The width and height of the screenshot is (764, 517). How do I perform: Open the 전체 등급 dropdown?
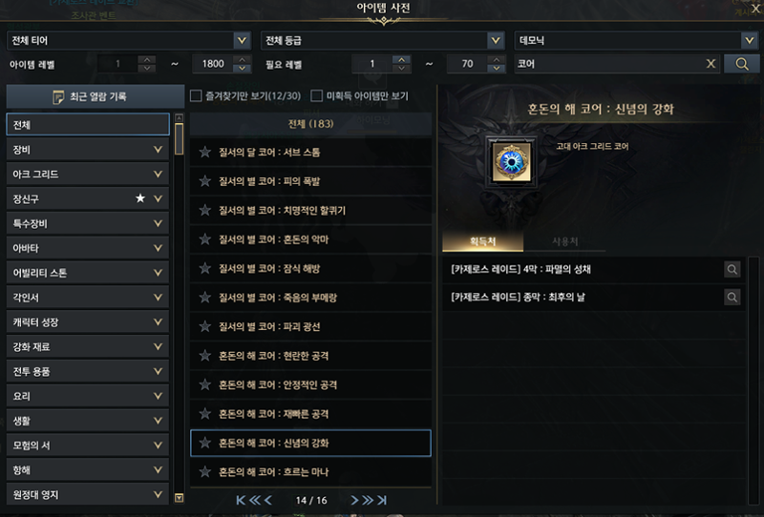(x=383, y=40)
